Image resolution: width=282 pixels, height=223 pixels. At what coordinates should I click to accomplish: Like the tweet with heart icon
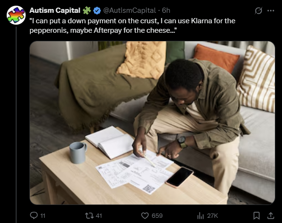tap(145, 215)
